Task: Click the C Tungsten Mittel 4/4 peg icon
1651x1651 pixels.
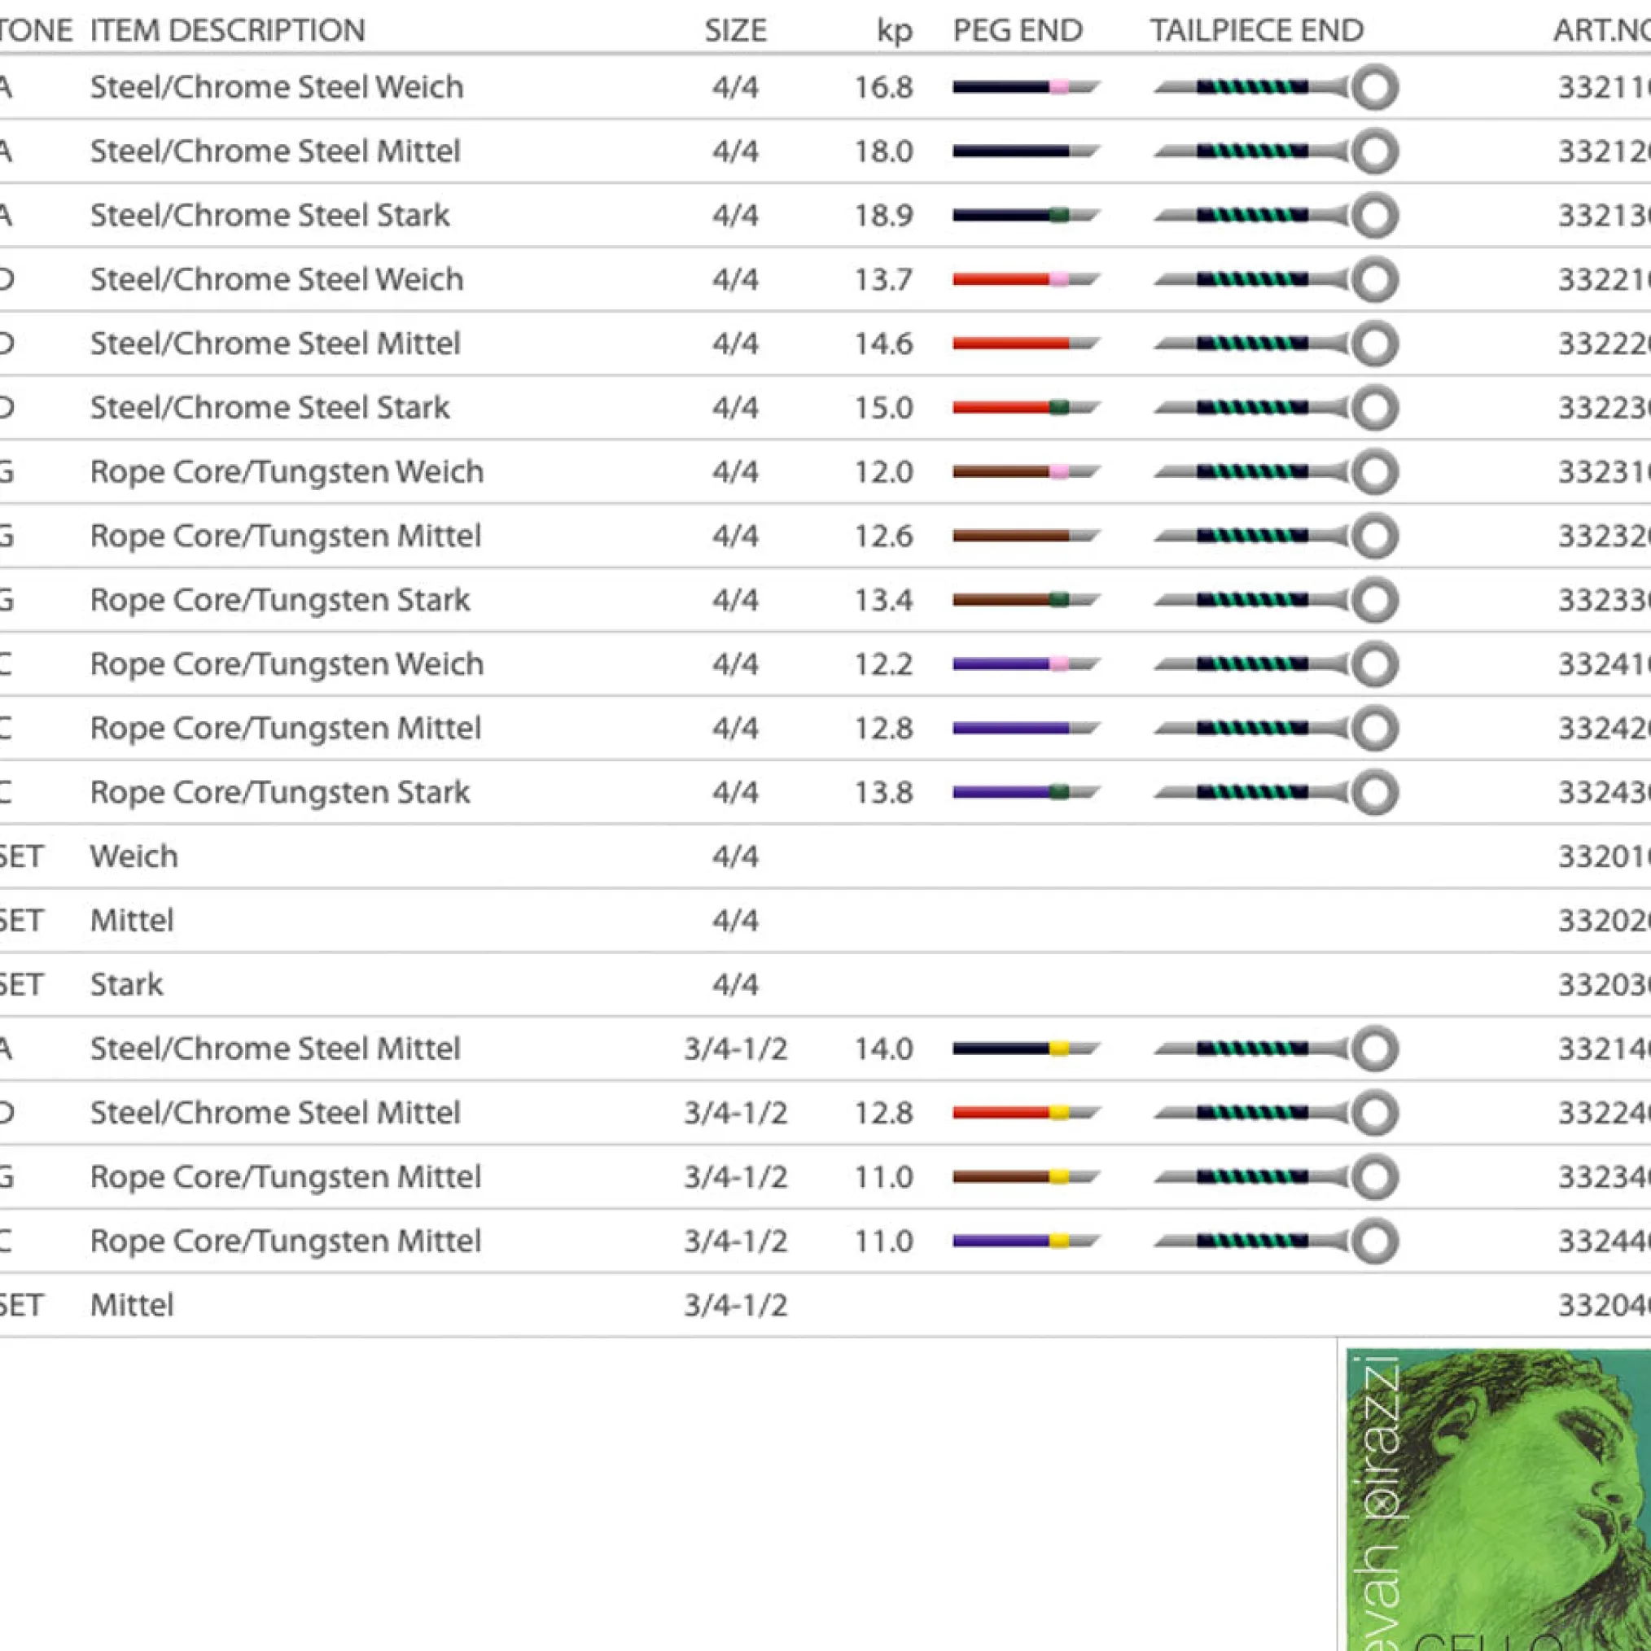Action: pos(1025,727)
